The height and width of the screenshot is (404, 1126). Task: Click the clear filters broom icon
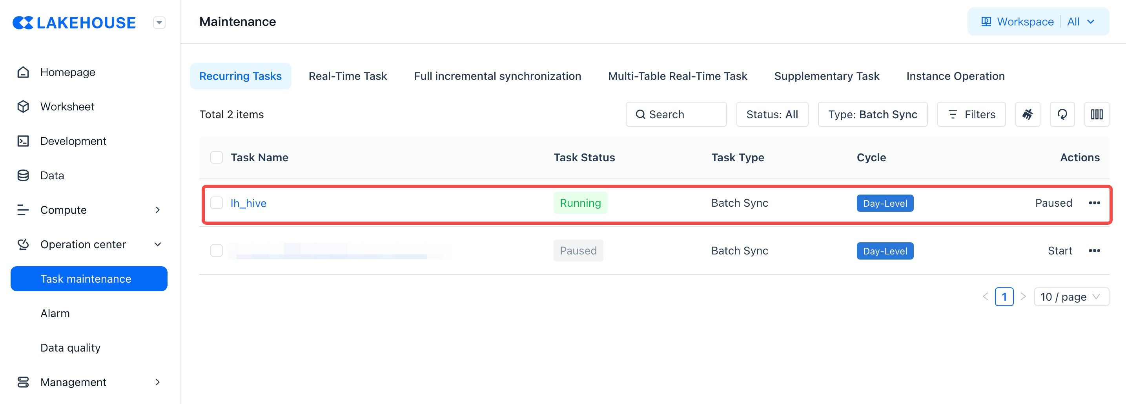1027,114
